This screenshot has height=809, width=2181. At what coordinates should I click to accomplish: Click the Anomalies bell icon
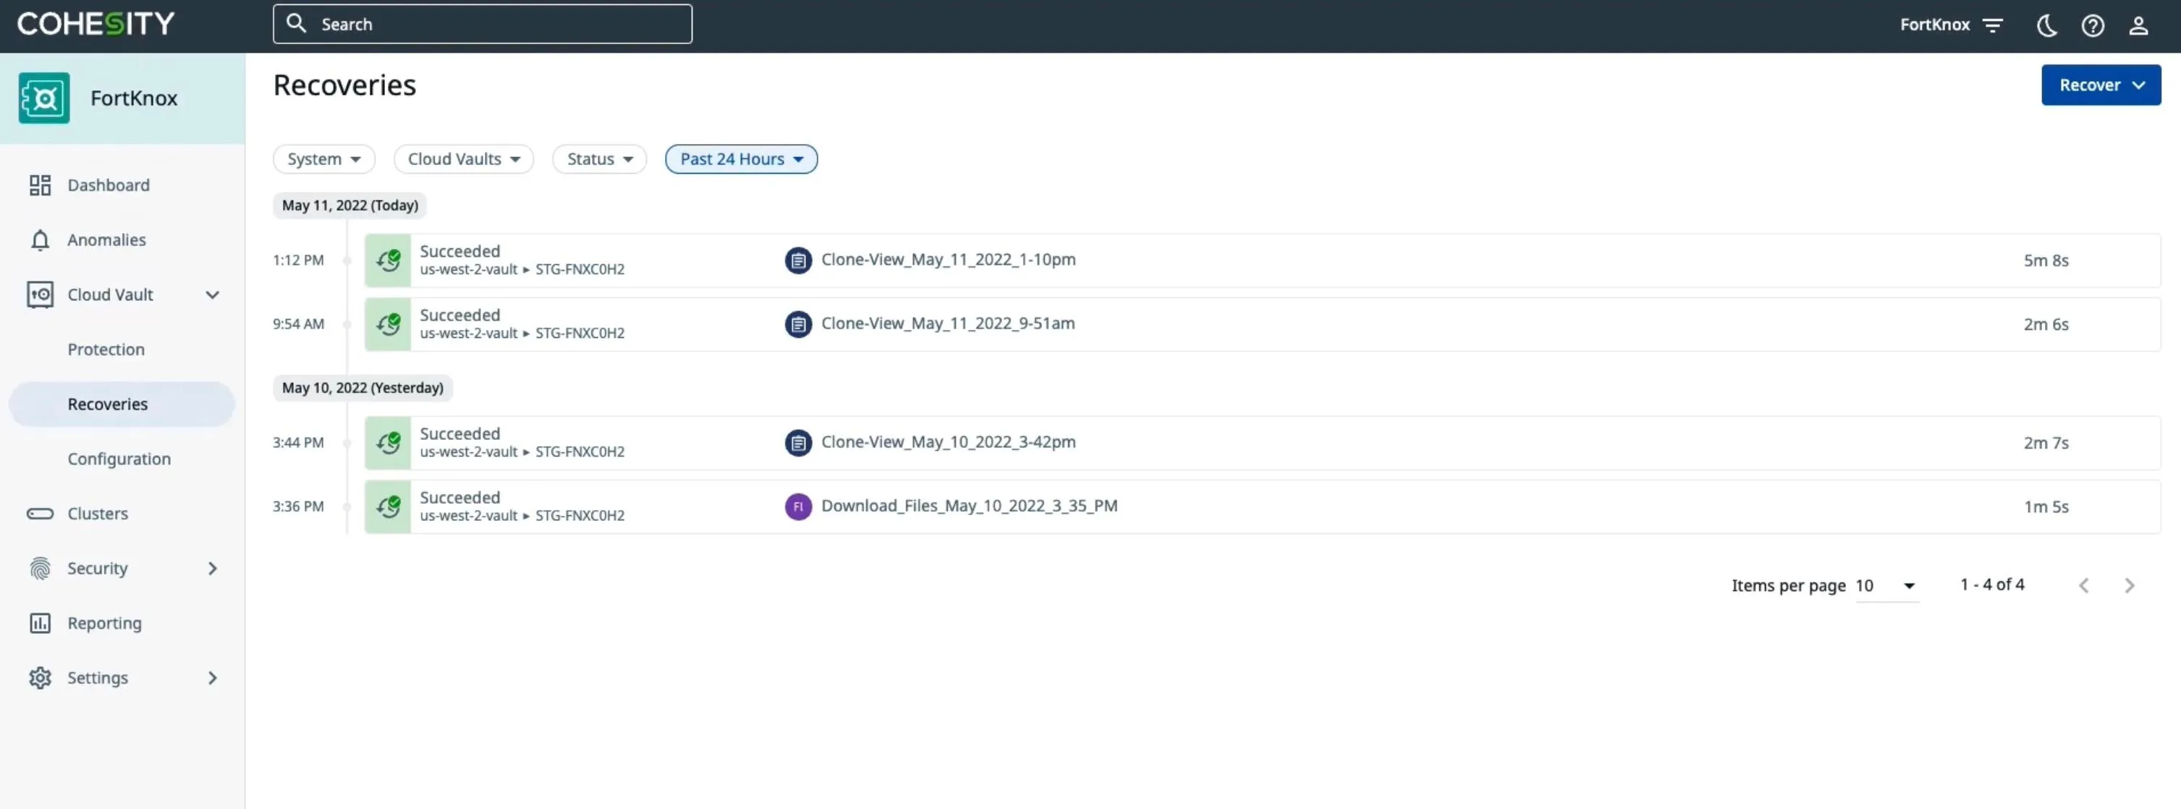click(40, 240)
